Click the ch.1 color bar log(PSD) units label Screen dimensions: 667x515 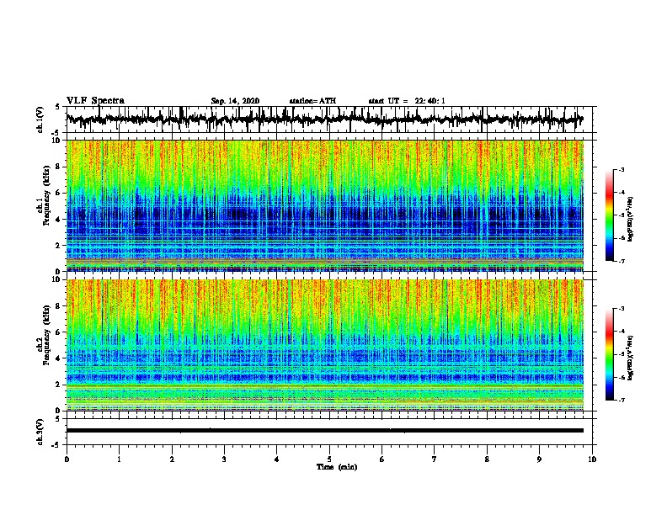[x=630, y=219]
